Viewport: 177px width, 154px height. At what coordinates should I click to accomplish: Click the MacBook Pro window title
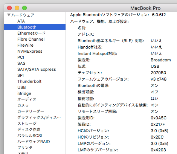145,8
